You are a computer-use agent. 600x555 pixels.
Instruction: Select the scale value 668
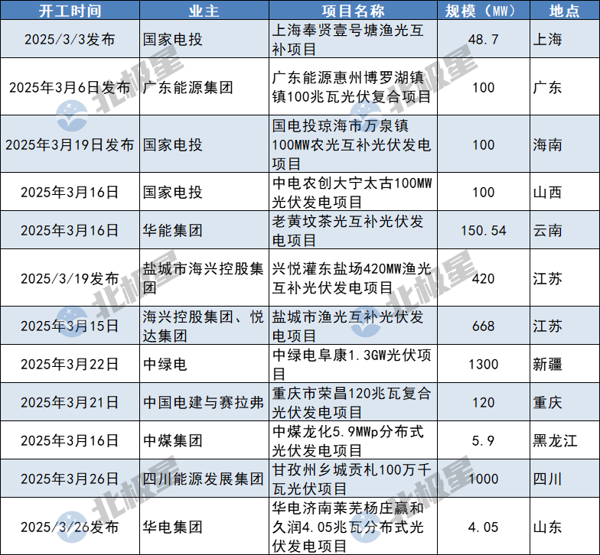[x=484, y=326]
